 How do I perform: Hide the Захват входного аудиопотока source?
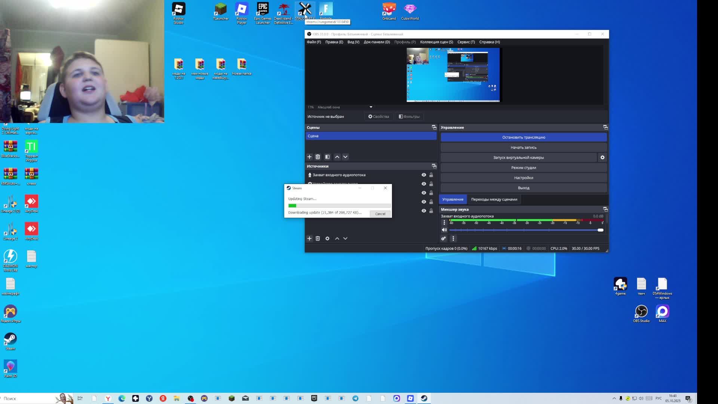tap(424, 175)
